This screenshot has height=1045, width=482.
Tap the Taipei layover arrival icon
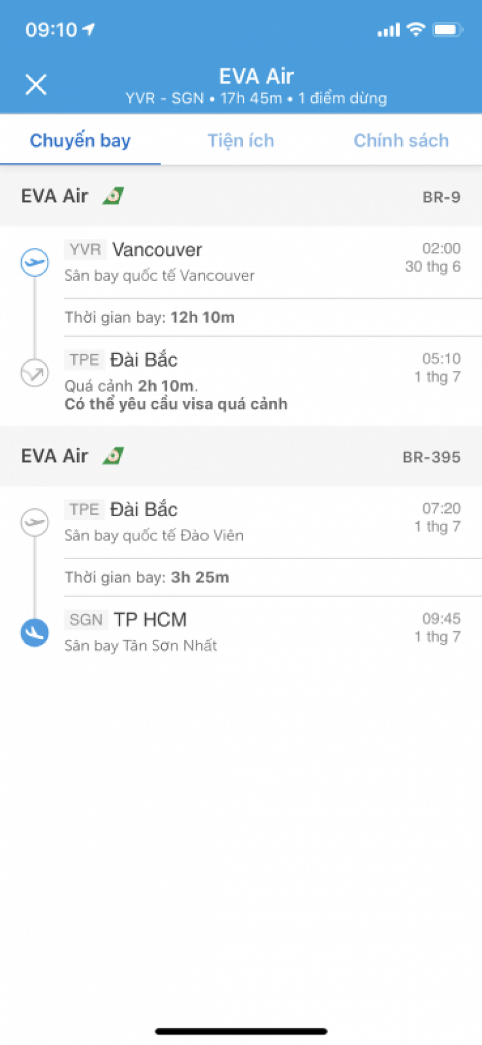pyautogui.click(x=35, y=373)
